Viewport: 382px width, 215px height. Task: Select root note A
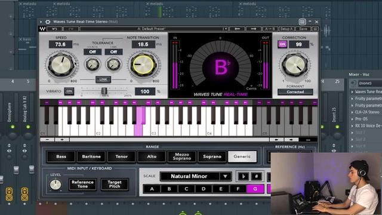click(152, 189)
